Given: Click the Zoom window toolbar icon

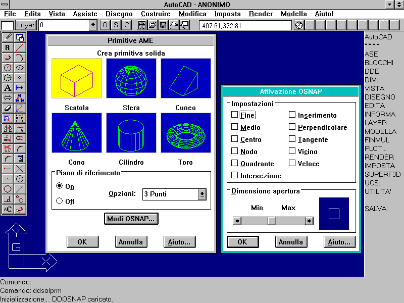Looking at the screenshot, I should tap(184, 25).
